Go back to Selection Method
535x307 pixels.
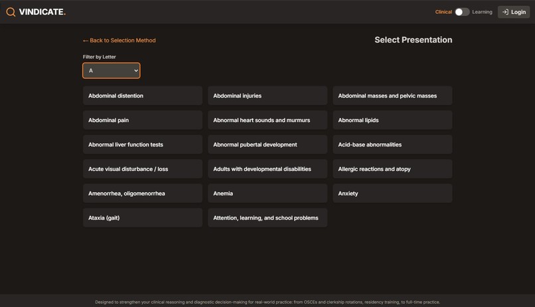coord(119,40)
